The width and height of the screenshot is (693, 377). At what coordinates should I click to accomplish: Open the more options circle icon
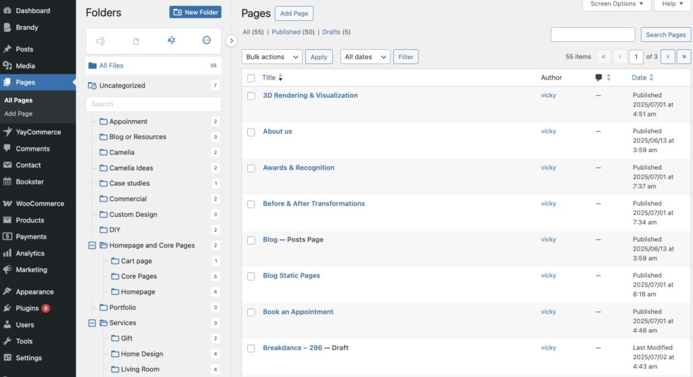pos(206,40)
